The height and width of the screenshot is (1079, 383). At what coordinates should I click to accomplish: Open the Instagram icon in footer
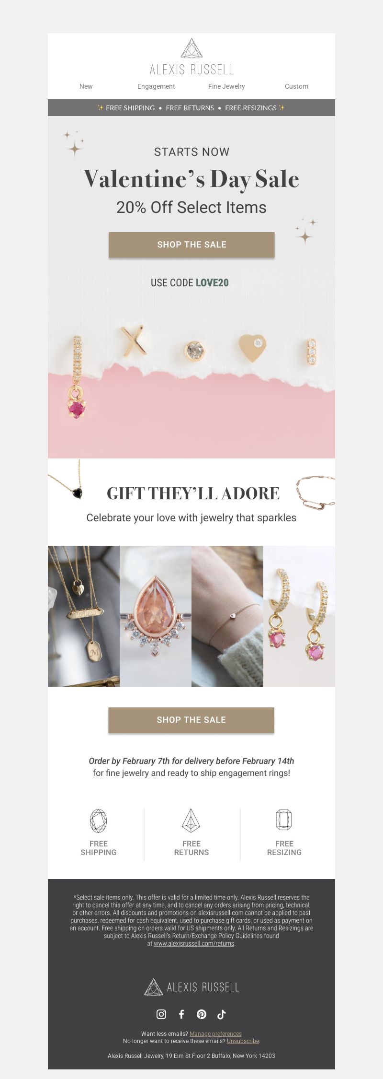pos(161,1014)
